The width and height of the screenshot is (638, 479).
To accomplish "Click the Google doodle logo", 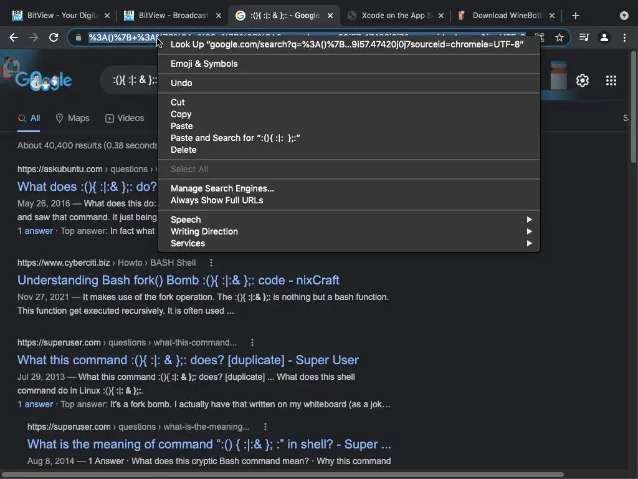I will coord(44,80).
